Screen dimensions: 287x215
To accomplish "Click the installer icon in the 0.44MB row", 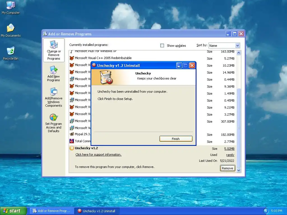I will click(72, 79).
